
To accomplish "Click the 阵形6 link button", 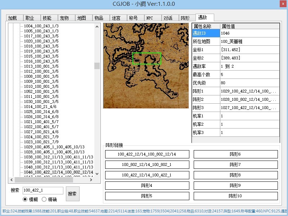I will [235, 154].
